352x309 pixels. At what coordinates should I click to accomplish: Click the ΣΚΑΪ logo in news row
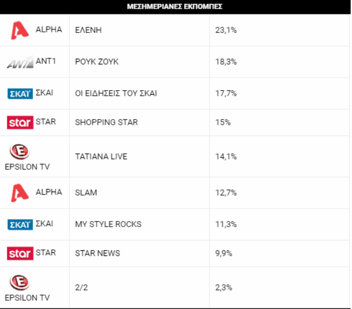[x=20, y=94]
